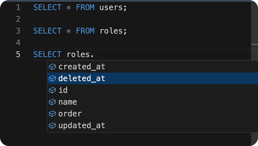Click line number 5 in the gutter

click(18, 55)
